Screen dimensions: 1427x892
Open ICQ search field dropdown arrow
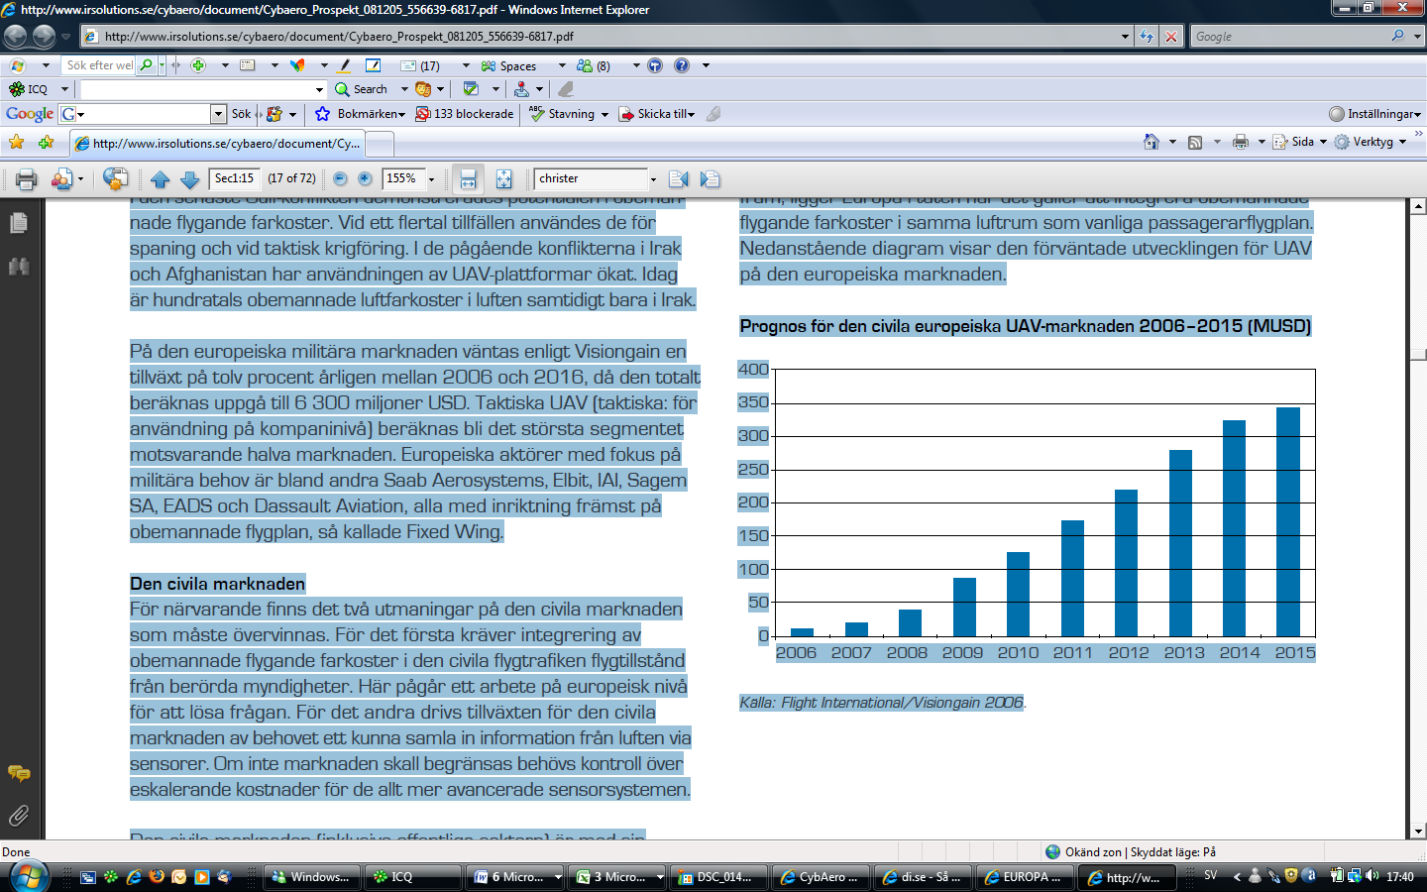[x=319, y=89]
